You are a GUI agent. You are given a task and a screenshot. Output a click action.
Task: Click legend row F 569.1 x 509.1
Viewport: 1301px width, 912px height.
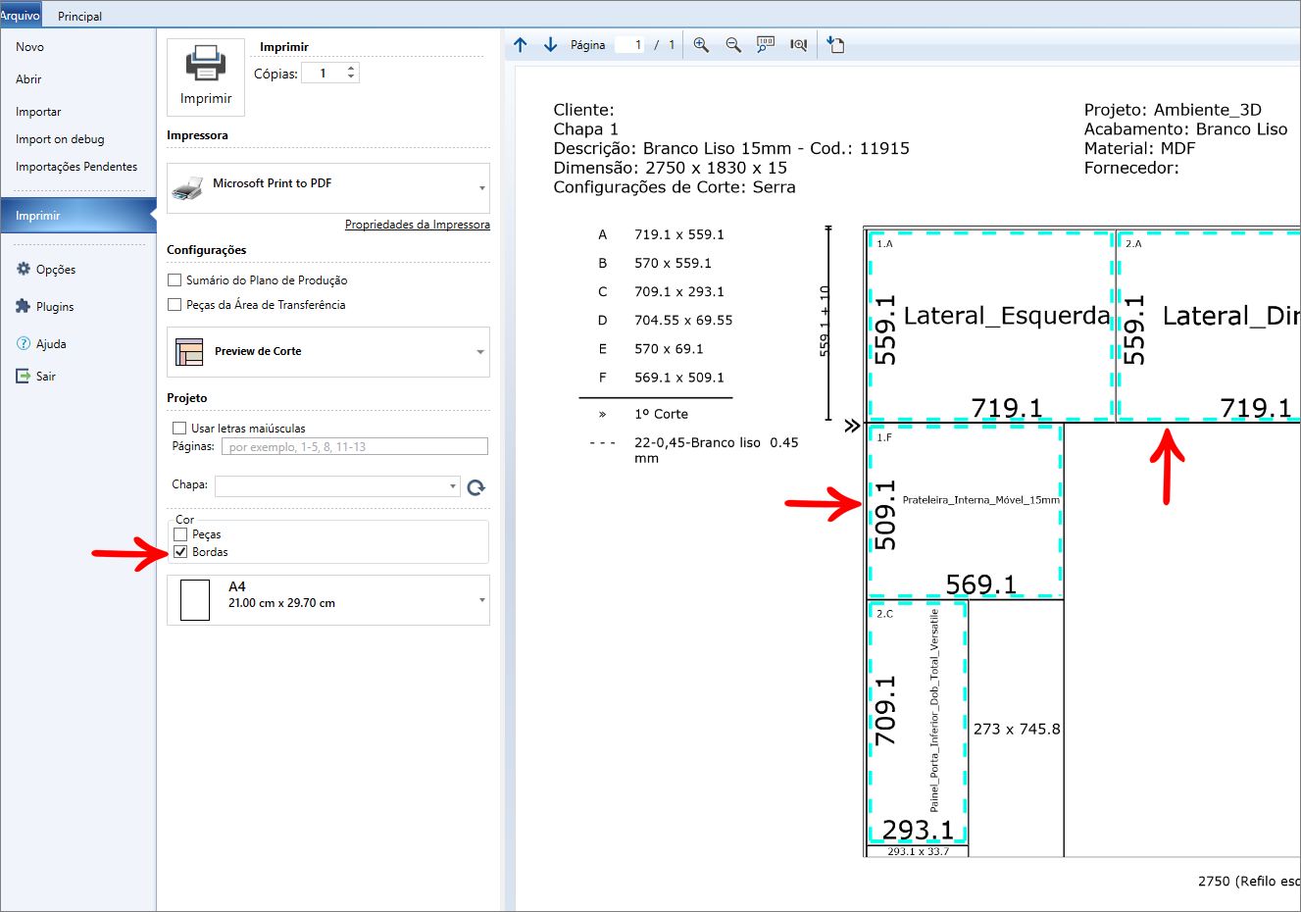(x=662, y=378)
